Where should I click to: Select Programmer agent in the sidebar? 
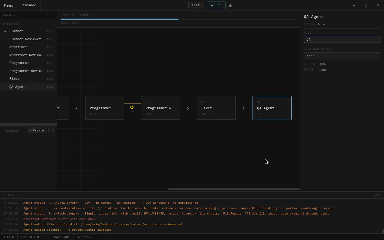[x=19, y=63]
